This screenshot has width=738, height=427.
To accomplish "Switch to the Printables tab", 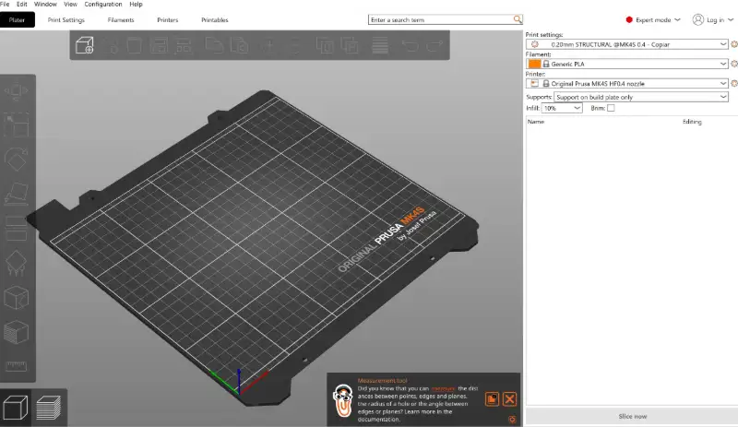I will tap(215, 19).
